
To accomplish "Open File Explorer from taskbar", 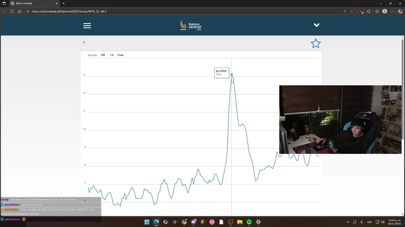I will click(240, 222).
